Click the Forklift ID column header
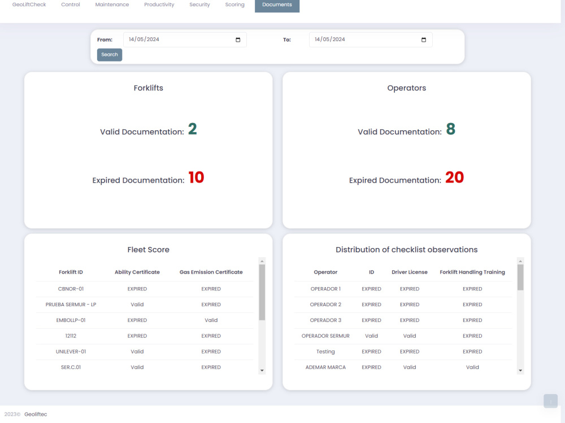Viewport: 565px width, 423px height. tap(71, 272)
